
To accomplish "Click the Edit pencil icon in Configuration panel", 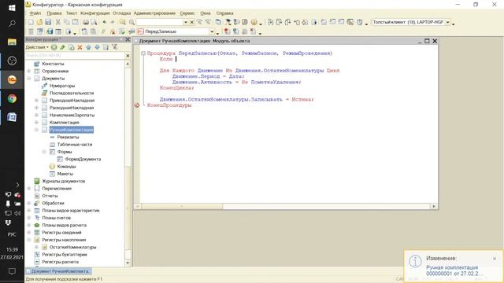I will [63, 47].
